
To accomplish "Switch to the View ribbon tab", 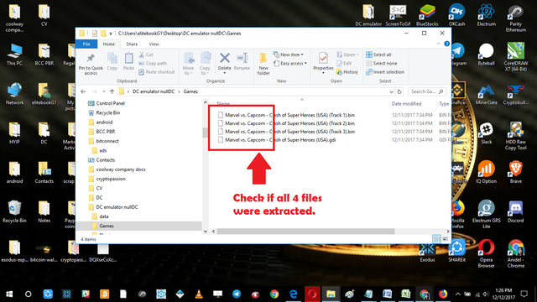I will coord(154,44).
